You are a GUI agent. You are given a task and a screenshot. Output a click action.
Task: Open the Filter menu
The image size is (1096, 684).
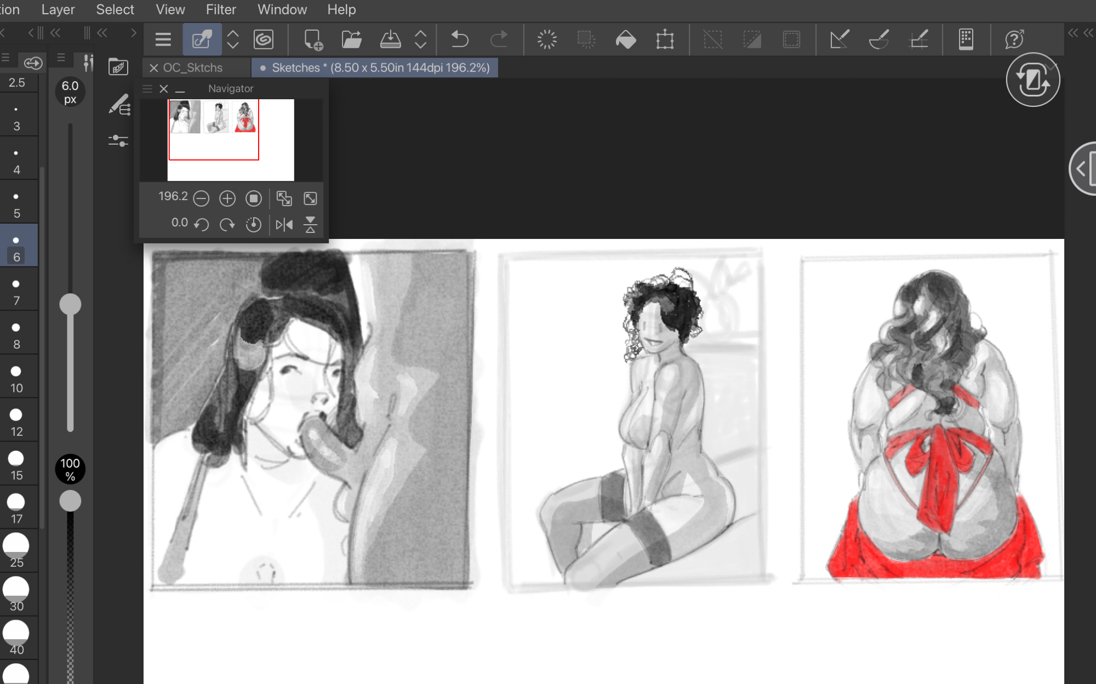click(220, 10)
